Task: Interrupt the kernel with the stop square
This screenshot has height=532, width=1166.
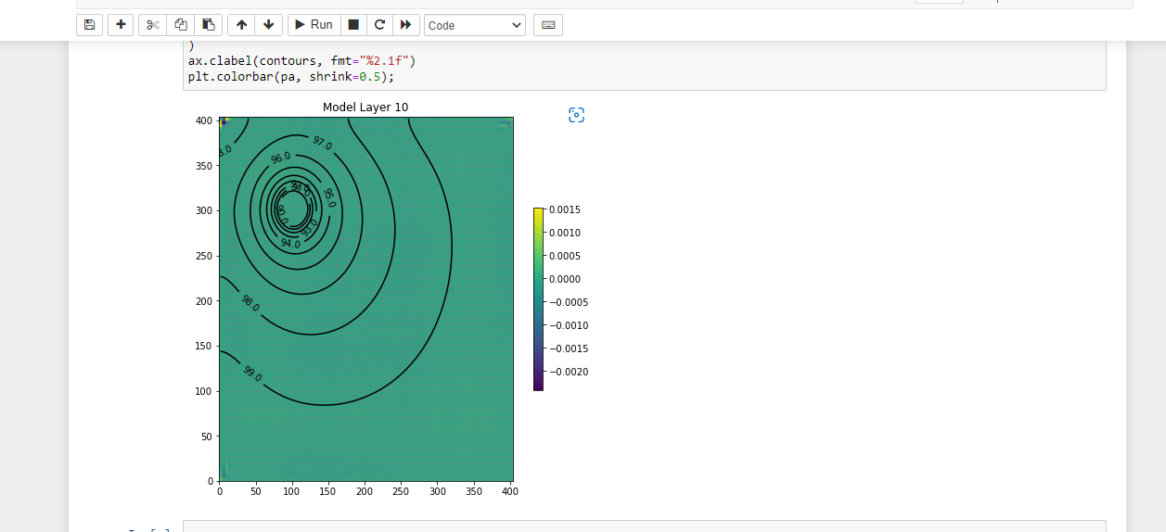Action: 353,25
